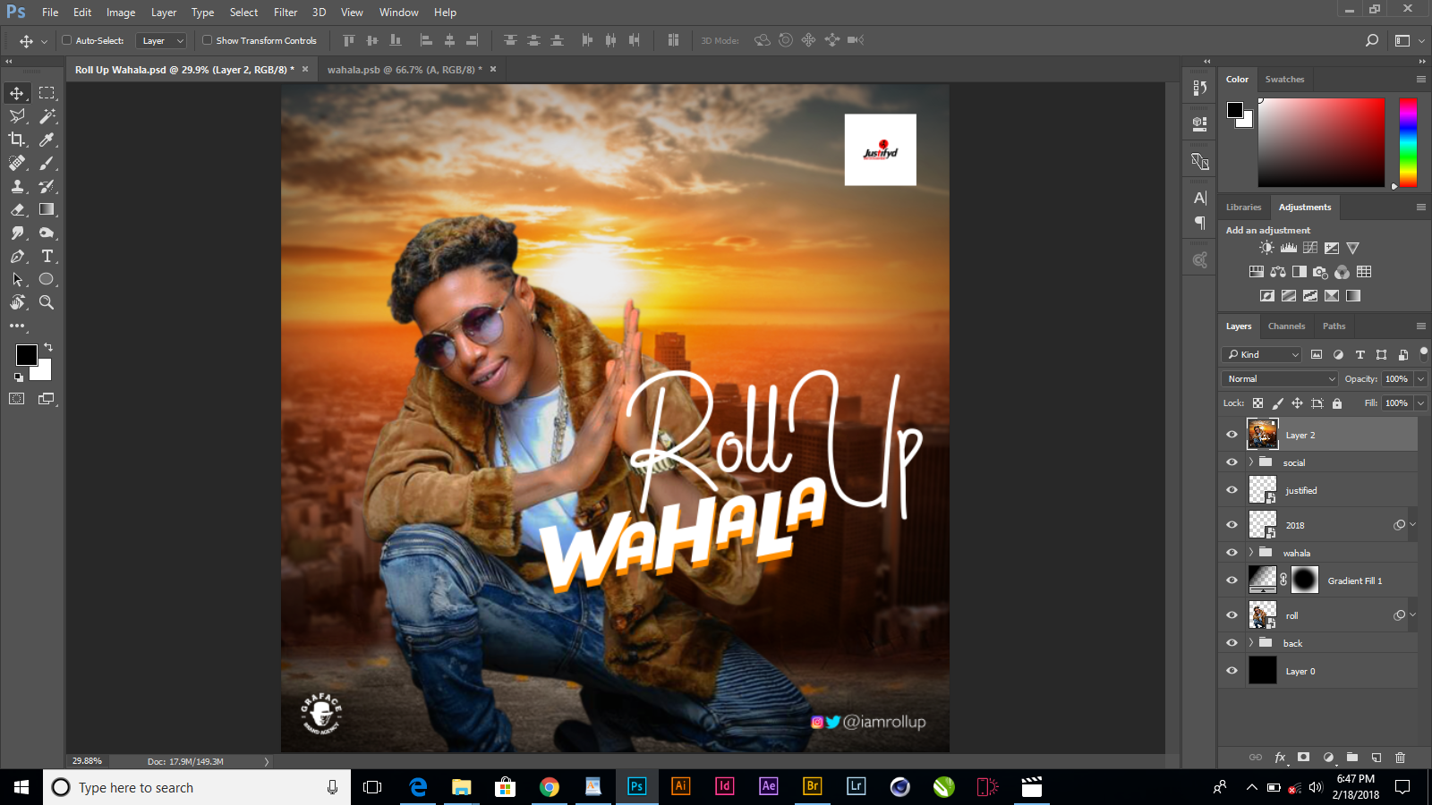Select the Horizontal Type tool

point(47,256)
